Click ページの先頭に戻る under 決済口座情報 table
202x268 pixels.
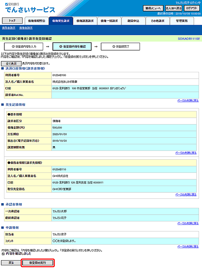[x=187, y=101]
